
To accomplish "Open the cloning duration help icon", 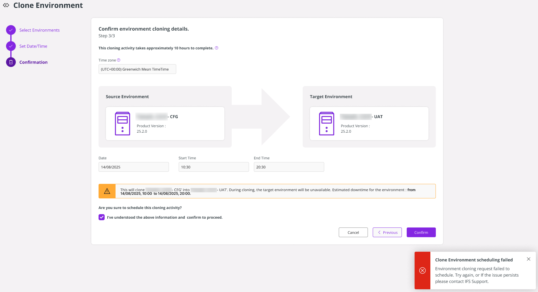I will (217, 48).
